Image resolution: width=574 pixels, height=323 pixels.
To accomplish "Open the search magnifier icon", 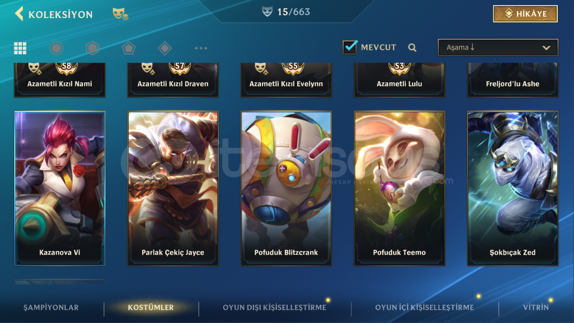I will [x=412, y=47].
